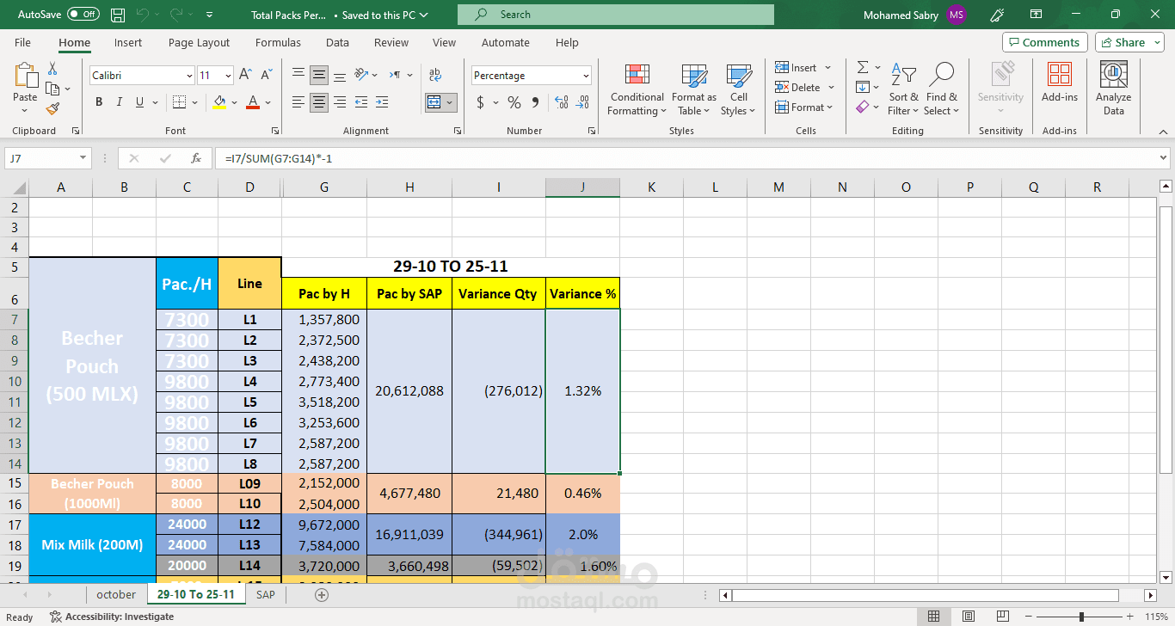This screenshot has height=626, width=1175.
Task: Open the Paste clipboard icon
Action: [25, 76]
